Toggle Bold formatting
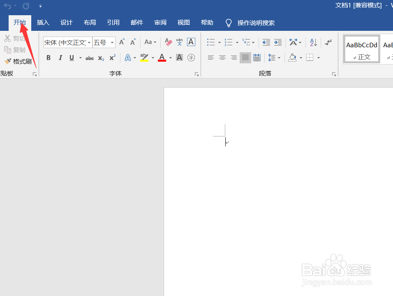This screenshot has width=393, height=296. 49,58
